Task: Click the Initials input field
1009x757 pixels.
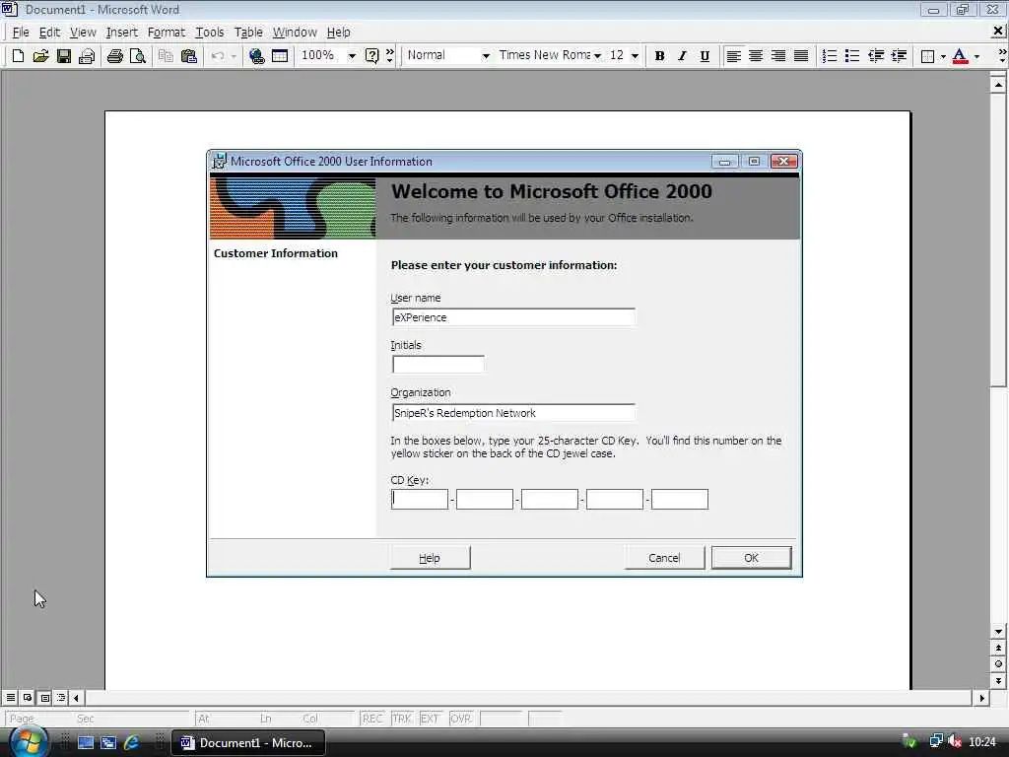Action: point(438,365)
